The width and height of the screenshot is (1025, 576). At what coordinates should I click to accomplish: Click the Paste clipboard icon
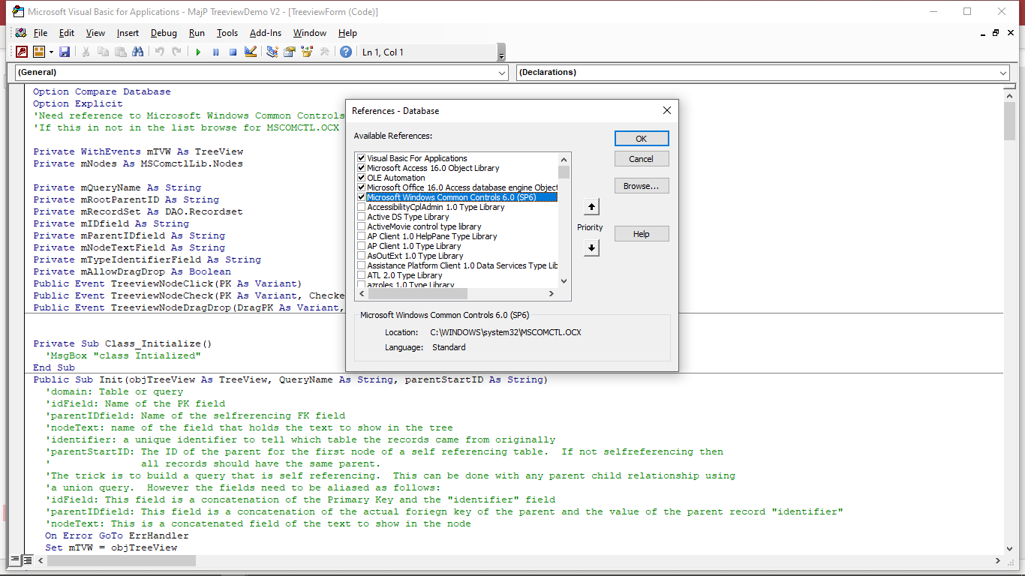tap(120, 52)
